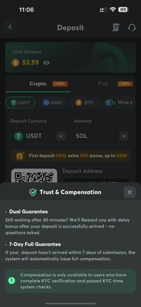Tap the deposit QR code image
141x307 pixels.
point(34,176)
